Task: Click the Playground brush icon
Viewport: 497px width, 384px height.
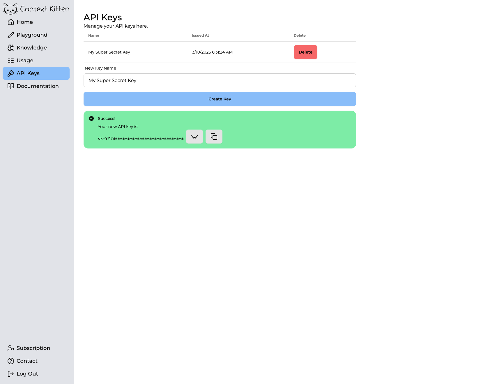Action: pyautogui.click(x=11, y=35)
